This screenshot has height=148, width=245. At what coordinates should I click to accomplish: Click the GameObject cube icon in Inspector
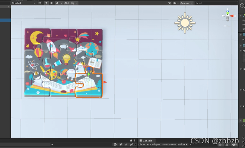coord(242,6)
